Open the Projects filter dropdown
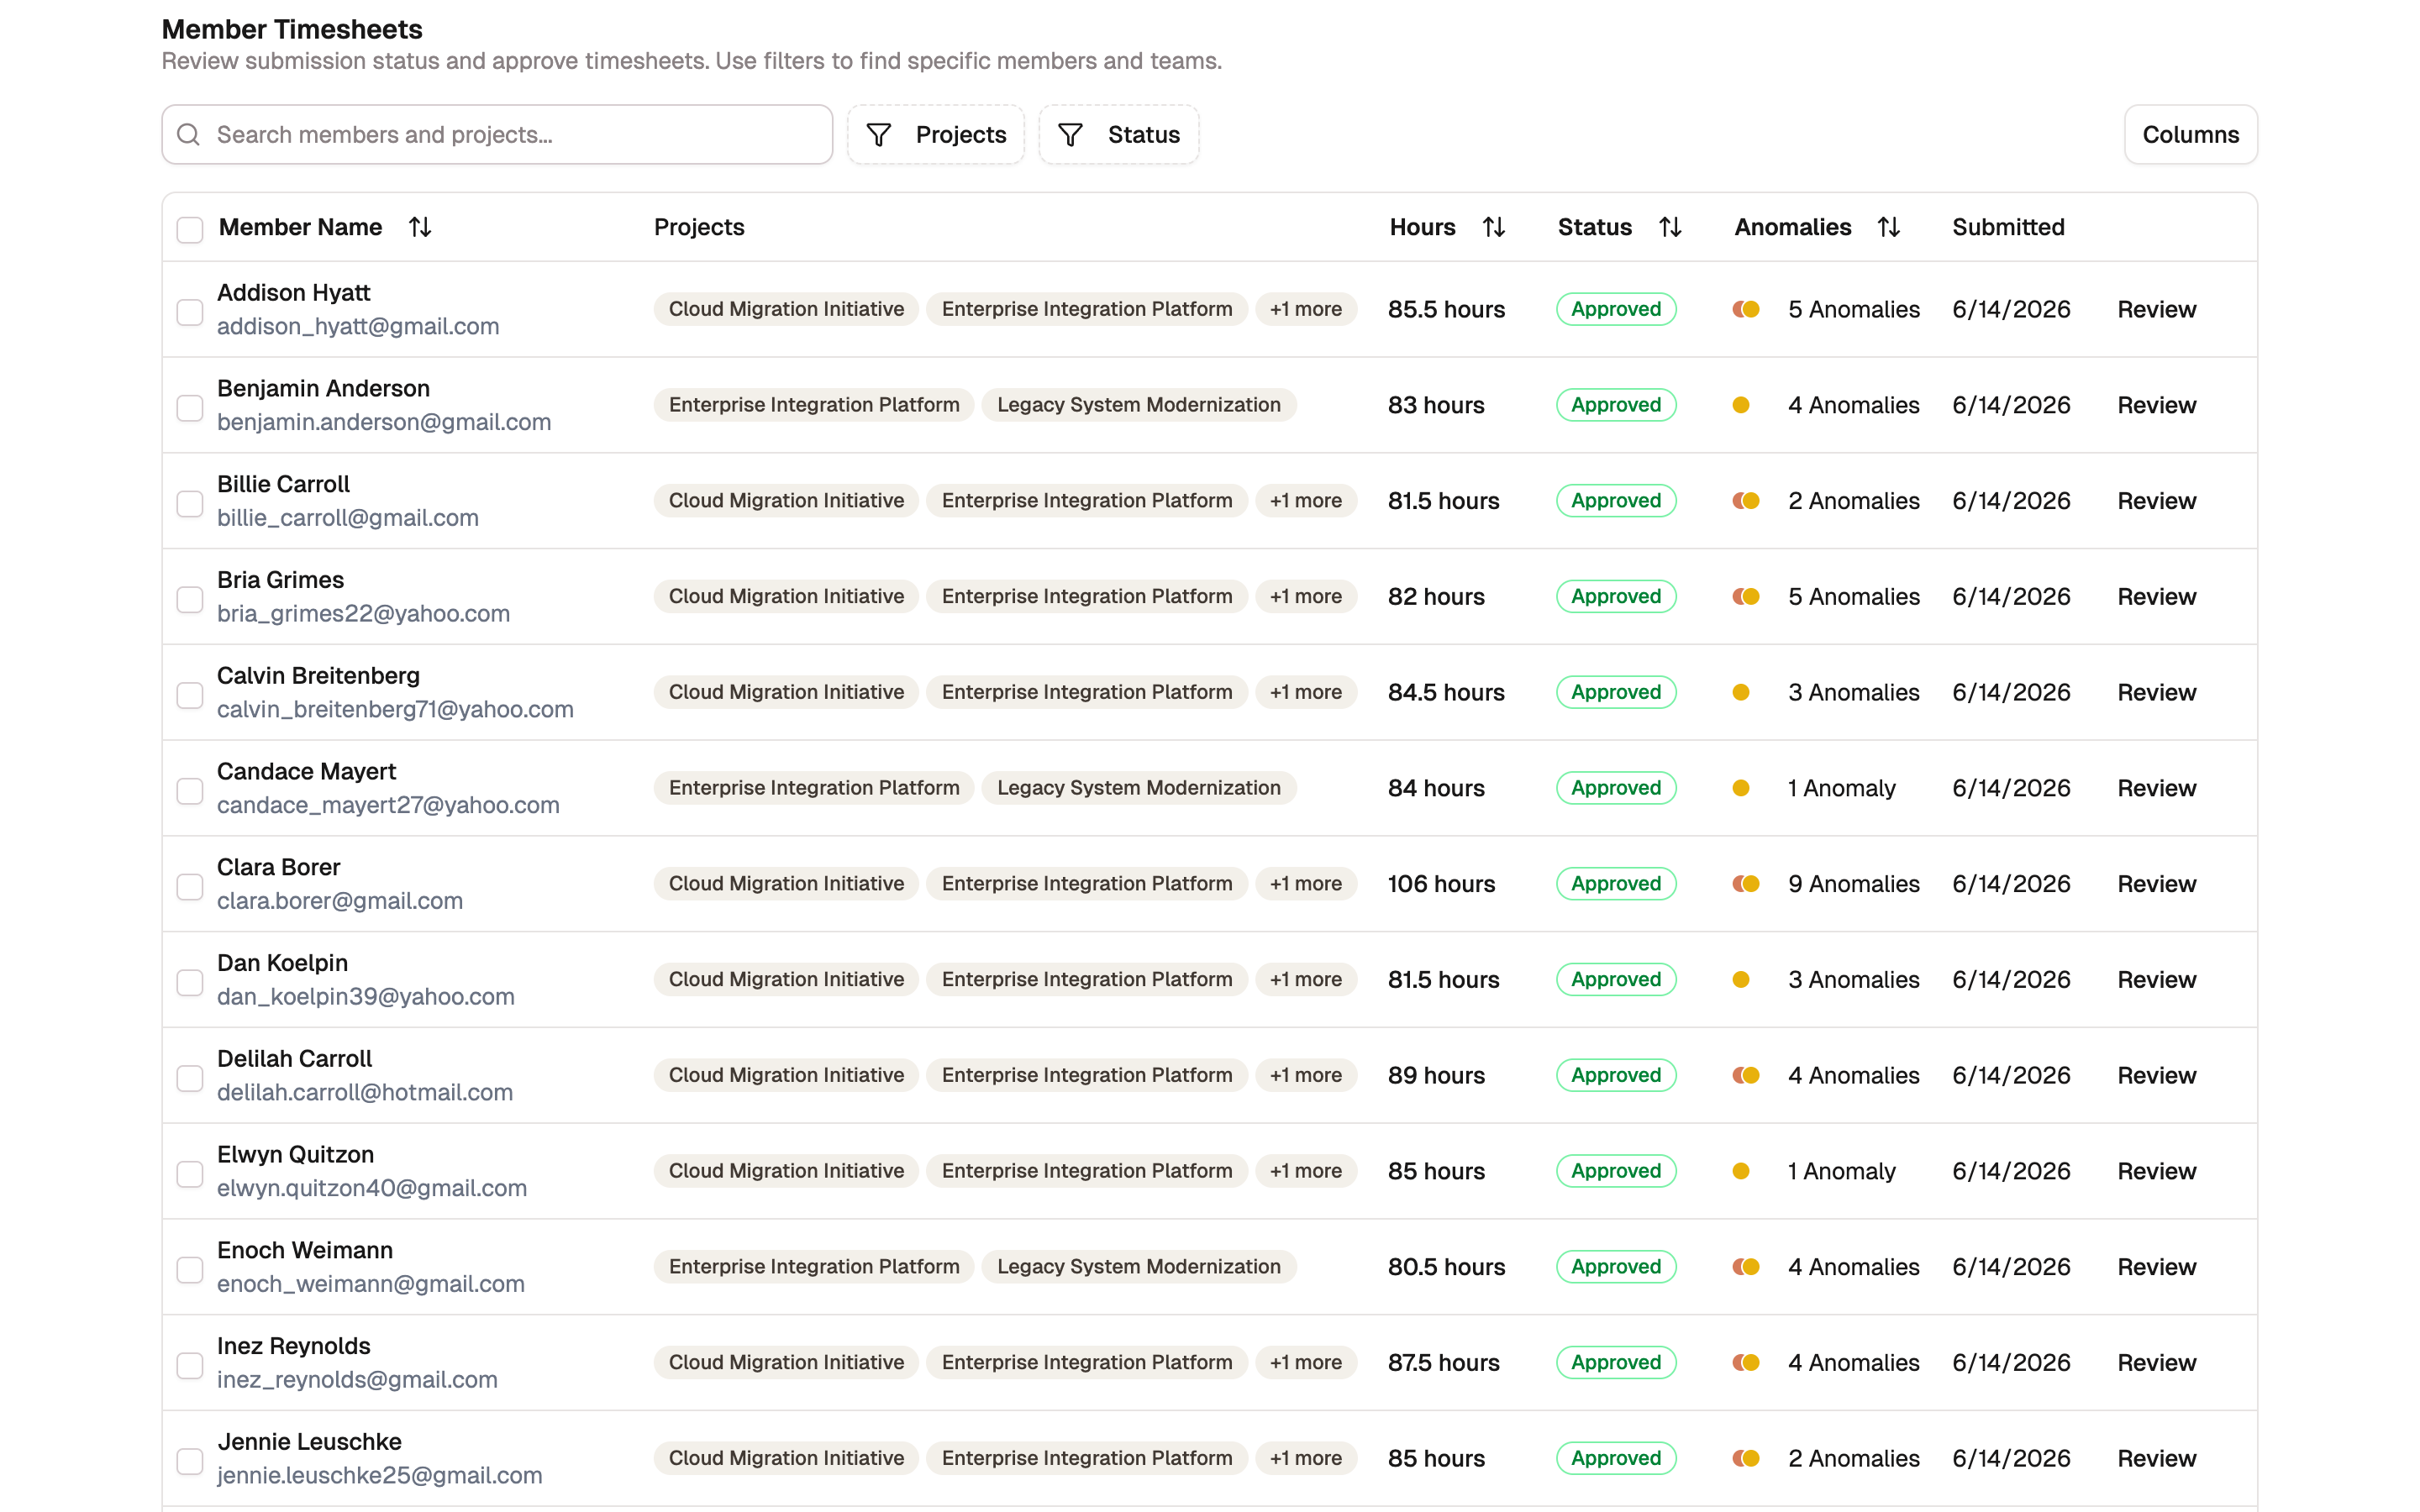This screenshot has width=2420, height=1512. 936,134
